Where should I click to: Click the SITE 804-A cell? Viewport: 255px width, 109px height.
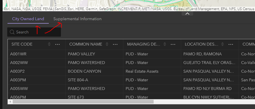coord(94,80)
